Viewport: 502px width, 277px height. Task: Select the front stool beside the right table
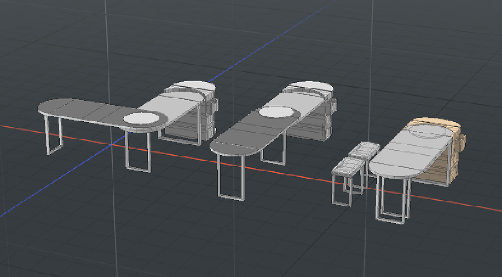tap(348, 181)
